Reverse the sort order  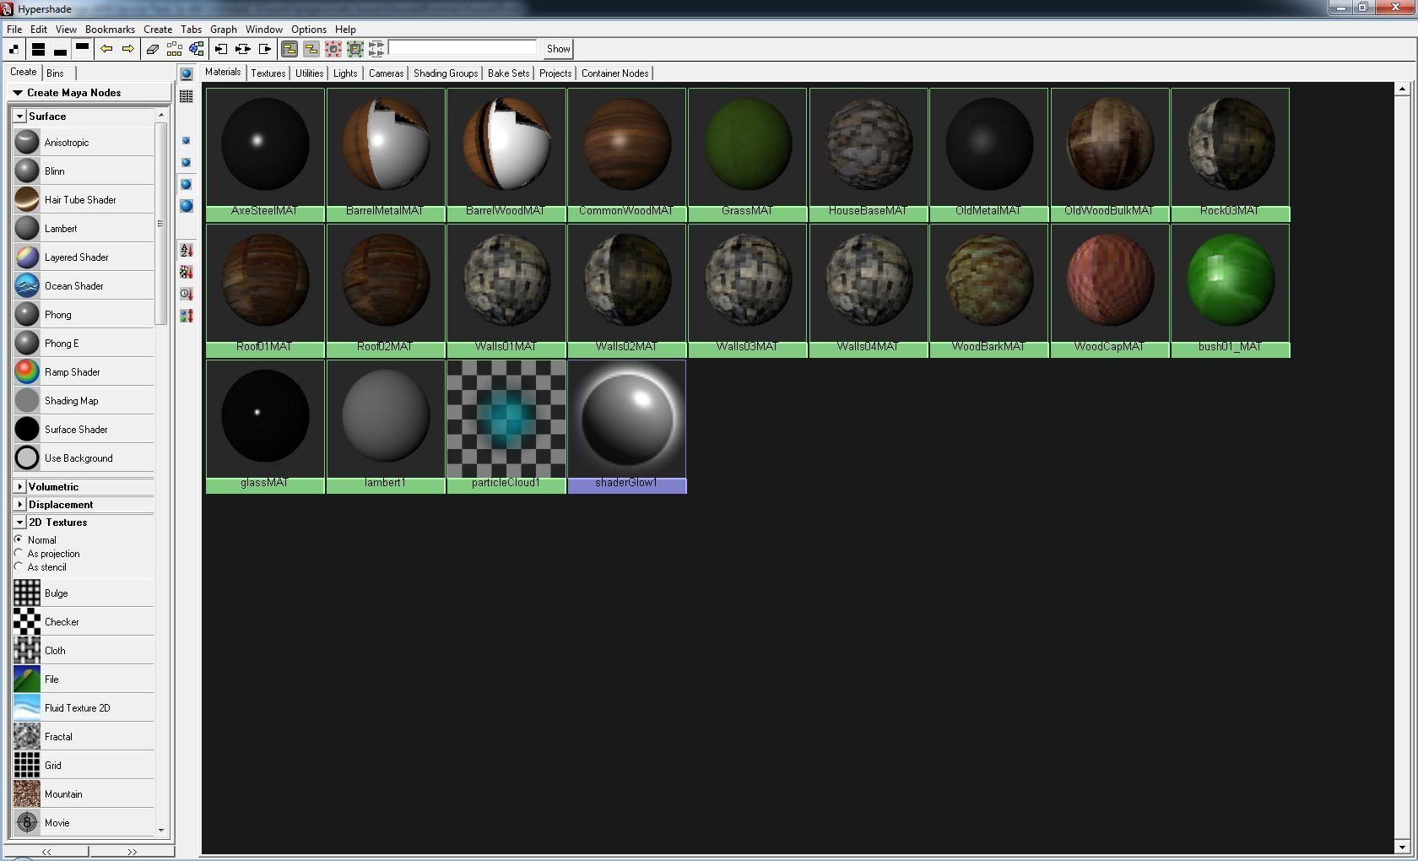coord(187,317)
